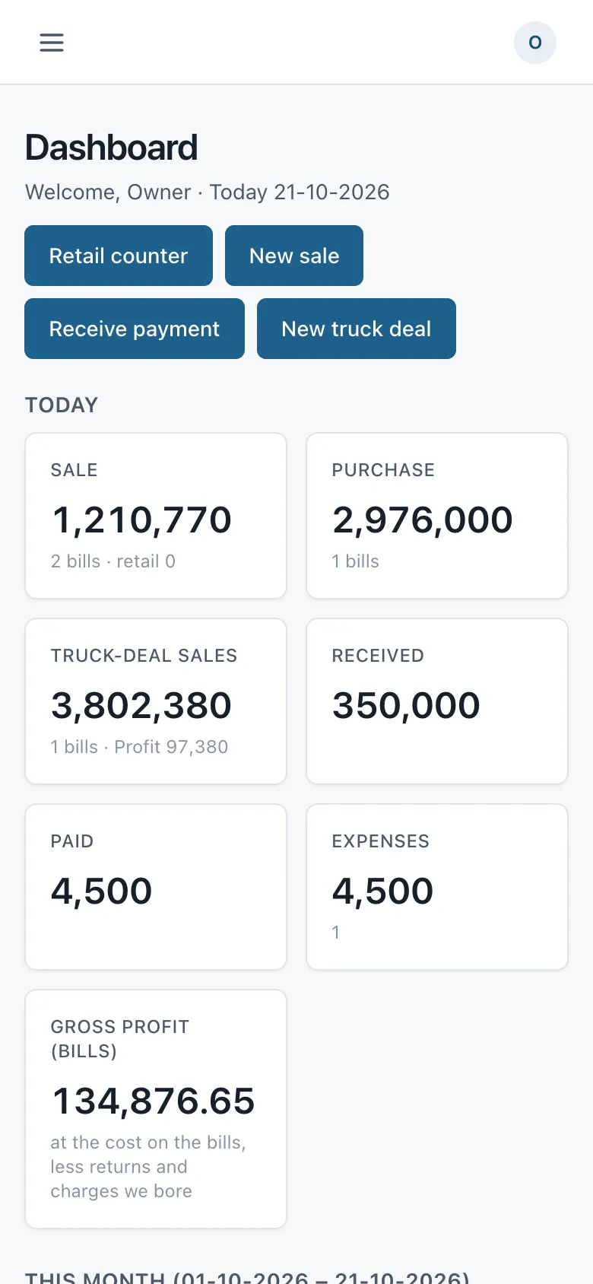Select the Gross Profit 134,876.65 figure
This screenshot has width=593, height=1284.
pos(153,1101)
